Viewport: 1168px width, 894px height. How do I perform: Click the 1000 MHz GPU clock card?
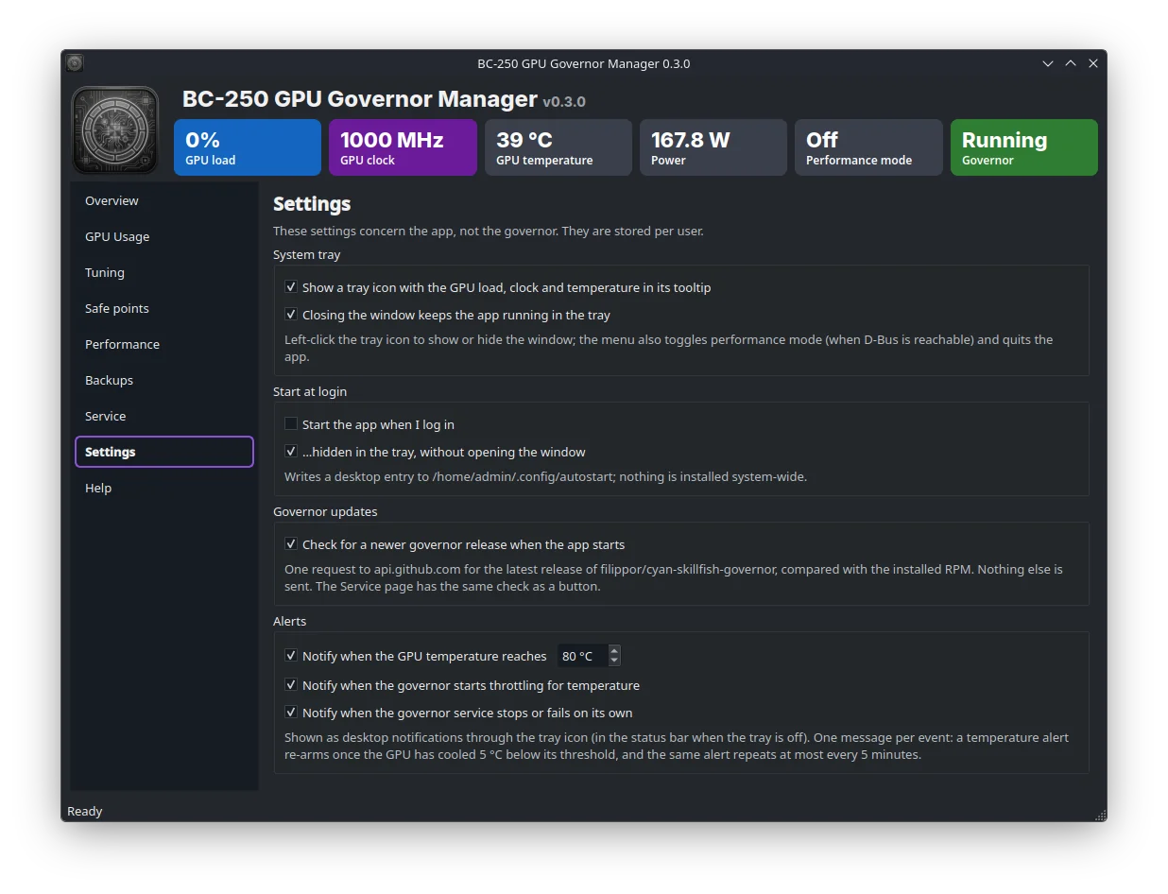click(x=403, y=147)
